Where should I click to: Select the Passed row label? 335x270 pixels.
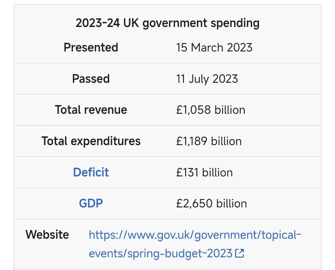(x=91, y=79)
